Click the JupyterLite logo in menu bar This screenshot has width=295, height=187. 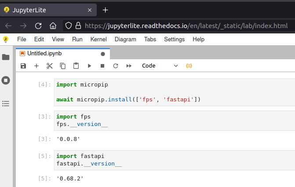(6, 39)
